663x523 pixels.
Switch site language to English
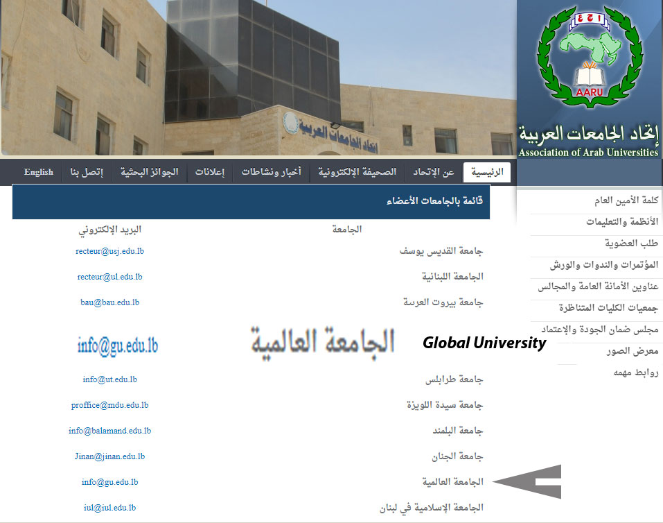pyautogui.click(x=39, y=172)
